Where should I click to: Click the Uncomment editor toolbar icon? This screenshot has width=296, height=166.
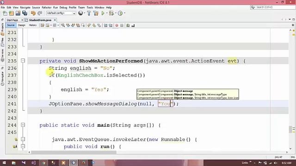tap(133, 25)
